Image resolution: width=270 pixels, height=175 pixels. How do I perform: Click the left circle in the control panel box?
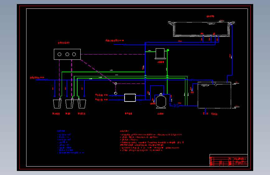pos(59,54)
